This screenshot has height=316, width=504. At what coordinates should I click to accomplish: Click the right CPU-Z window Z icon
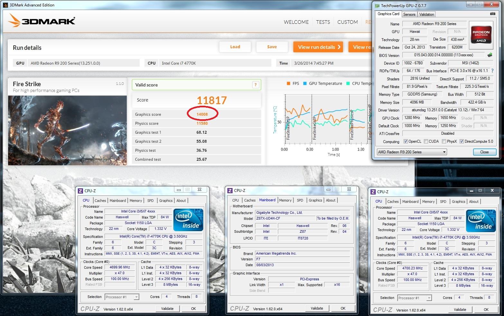pos(373,192)
